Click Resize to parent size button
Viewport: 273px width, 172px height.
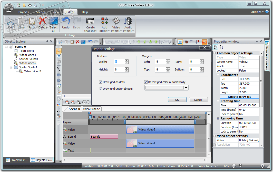[239, 97]
